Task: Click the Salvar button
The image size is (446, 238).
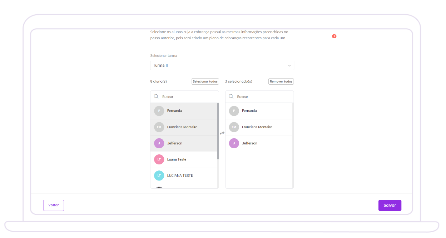Action: 390,205
